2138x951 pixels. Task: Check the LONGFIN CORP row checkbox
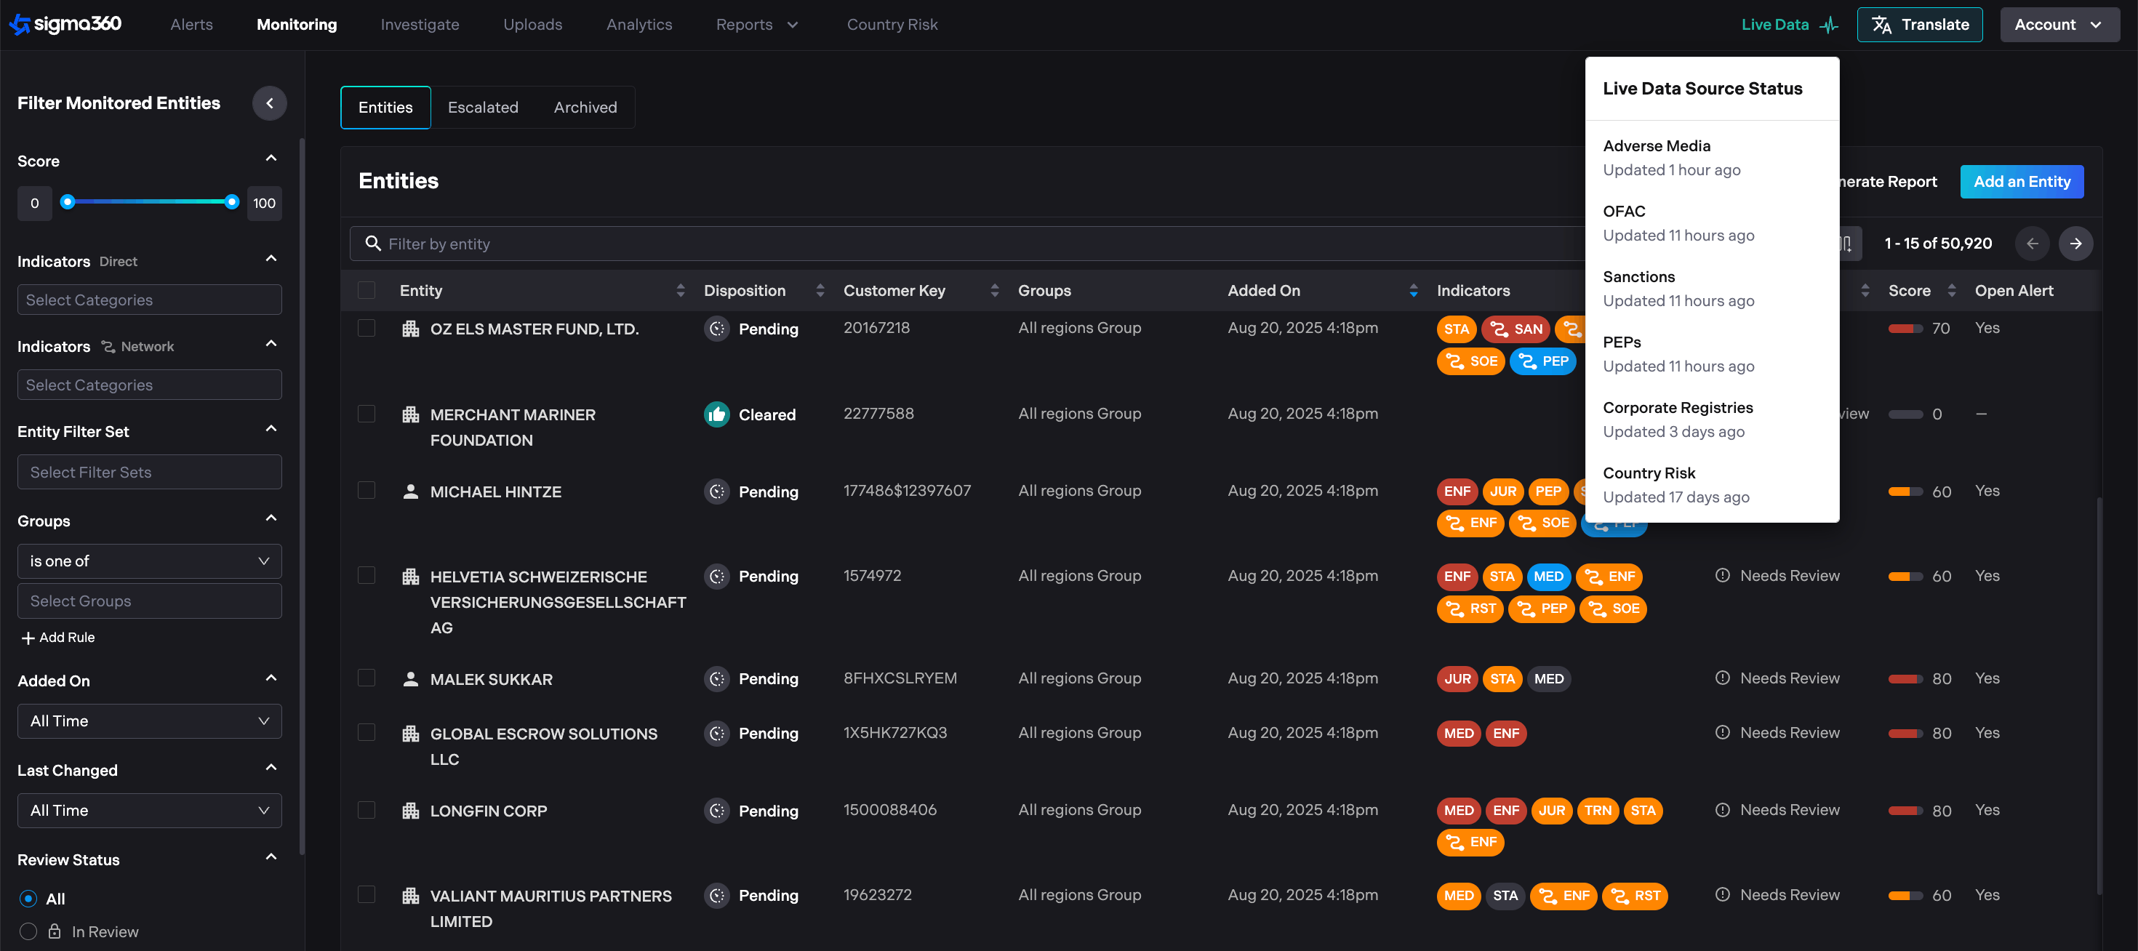[x=366, y=810]
